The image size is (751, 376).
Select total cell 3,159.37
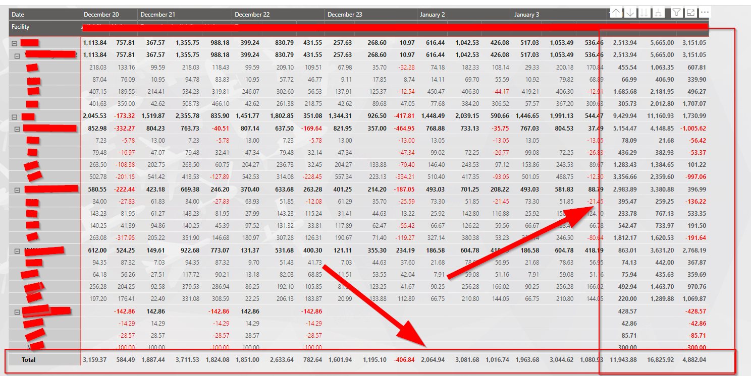coord(94,359)
